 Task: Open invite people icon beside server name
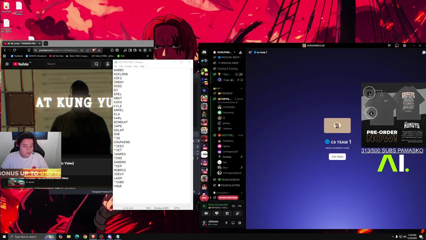241,52
